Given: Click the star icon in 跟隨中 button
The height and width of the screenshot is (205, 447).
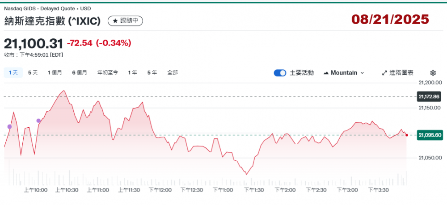Looking at the screenshot, I should (x=115, y=21).
